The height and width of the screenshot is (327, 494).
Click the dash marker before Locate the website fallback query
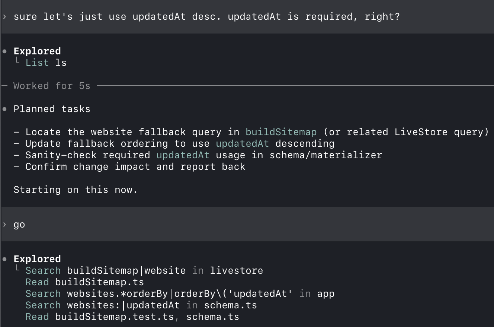click(16, 131)
